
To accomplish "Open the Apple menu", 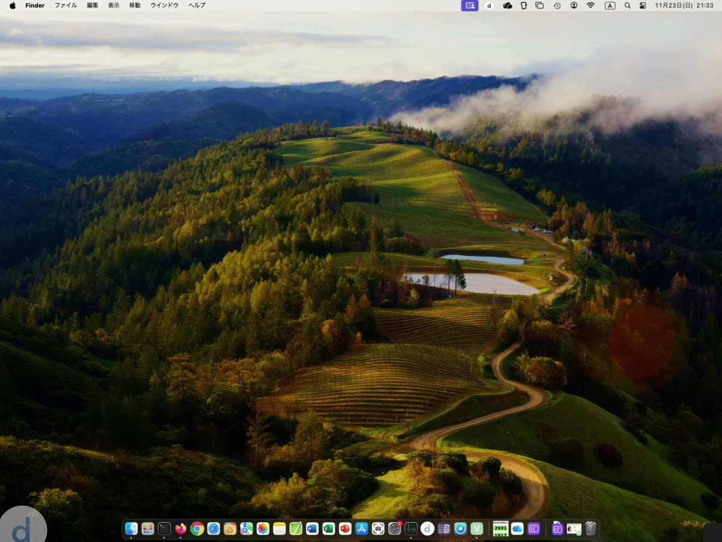I will click(13, 5).
